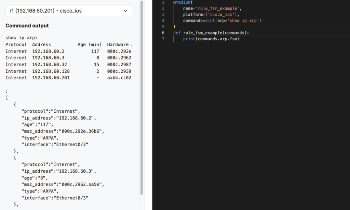Click line number 1 in the code editor
The width and height of the screenshot is (350, 210).
coord(163,2)
